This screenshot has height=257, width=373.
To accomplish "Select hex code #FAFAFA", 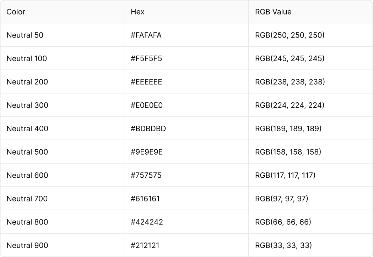I will (146, 35).
